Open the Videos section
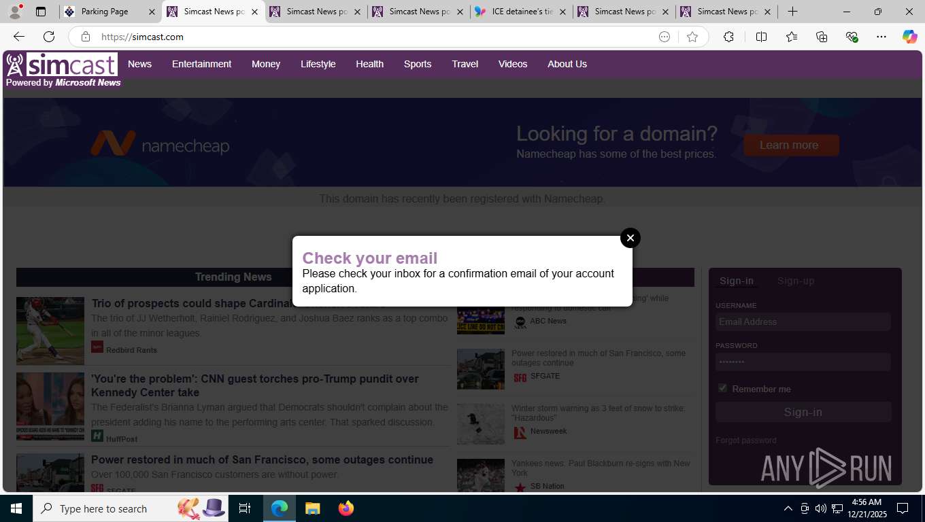 click(x=513, y=64)
